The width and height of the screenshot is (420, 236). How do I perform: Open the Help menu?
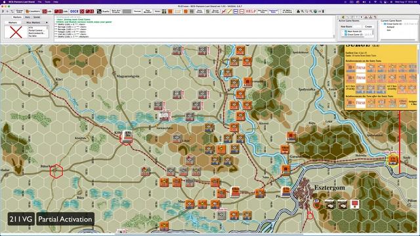click(56, 1)
